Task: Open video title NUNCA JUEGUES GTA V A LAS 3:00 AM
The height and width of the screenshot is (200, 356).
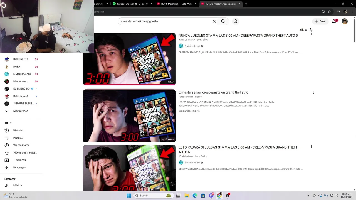Action: coord(238,36)
